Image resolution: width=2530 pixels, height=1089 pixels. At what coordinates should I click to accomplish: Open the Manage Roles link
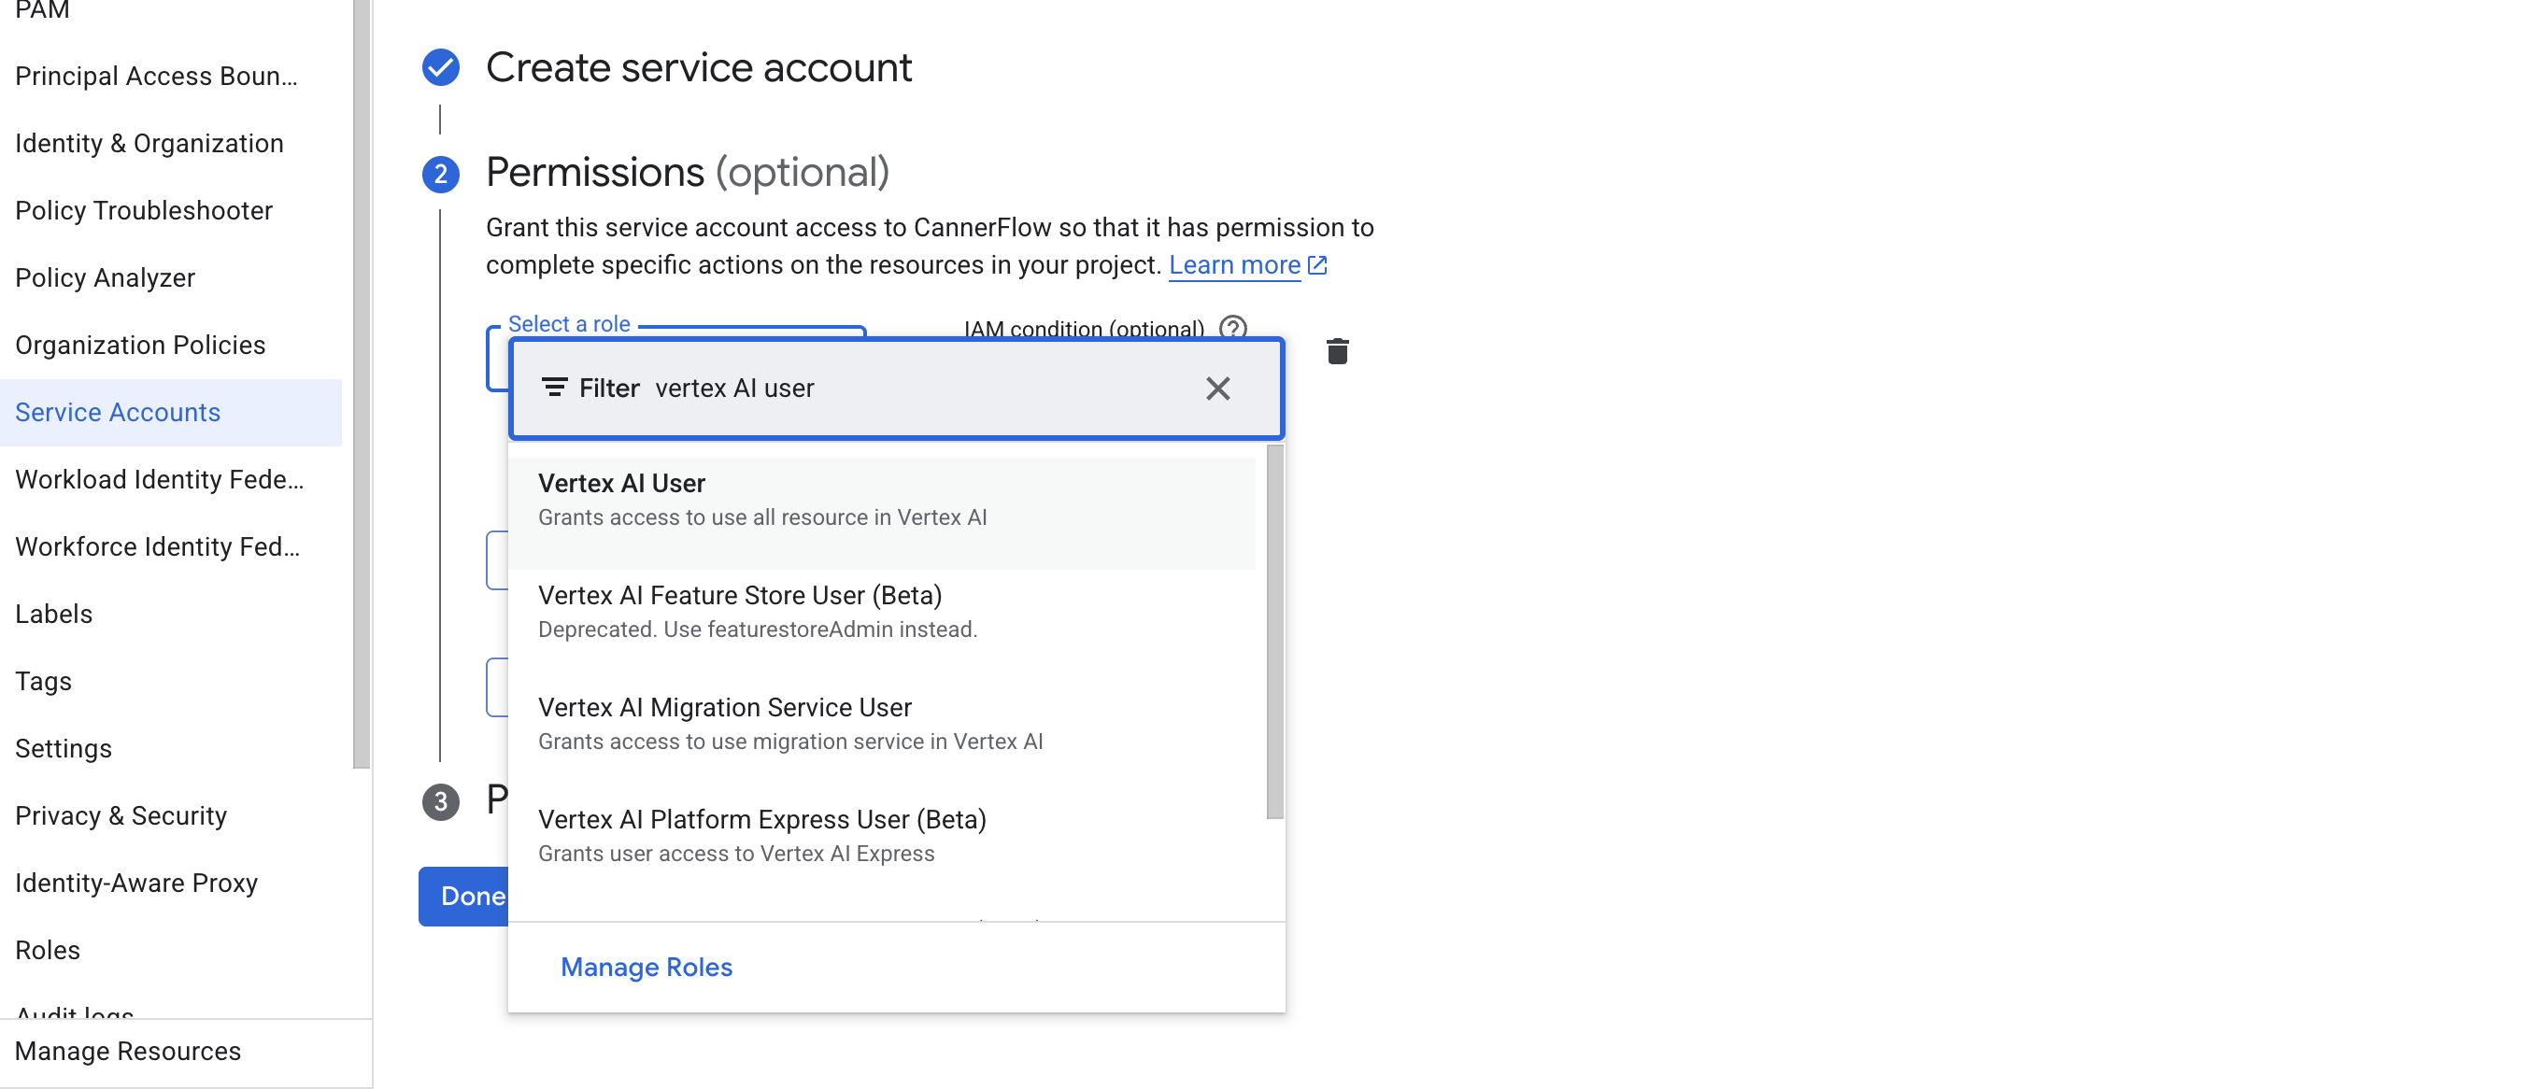(x=646, y=968)
